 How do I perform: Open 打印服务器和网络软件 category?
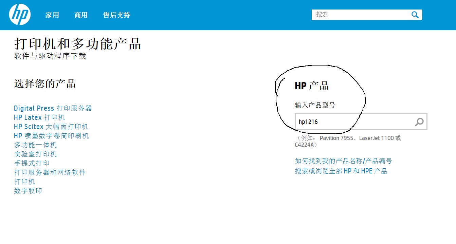(50, 172)
